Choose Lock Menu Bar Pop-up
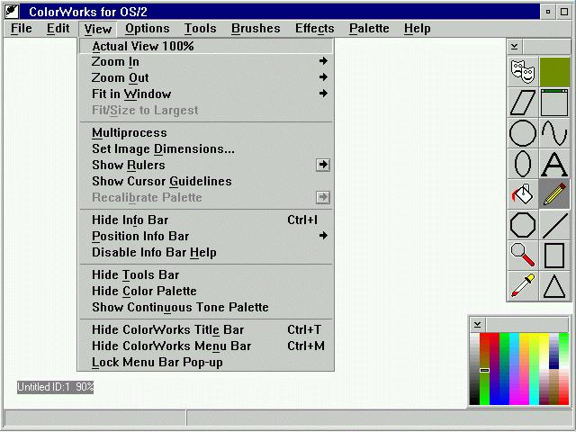This screenshot has width=576, height=432. 206,362
